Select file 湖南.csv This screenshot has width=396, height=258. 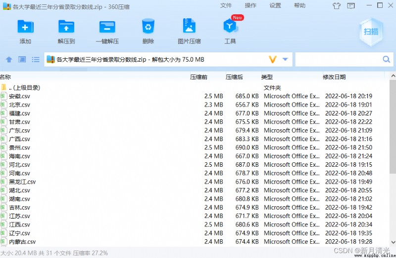[x=195, y=199]
